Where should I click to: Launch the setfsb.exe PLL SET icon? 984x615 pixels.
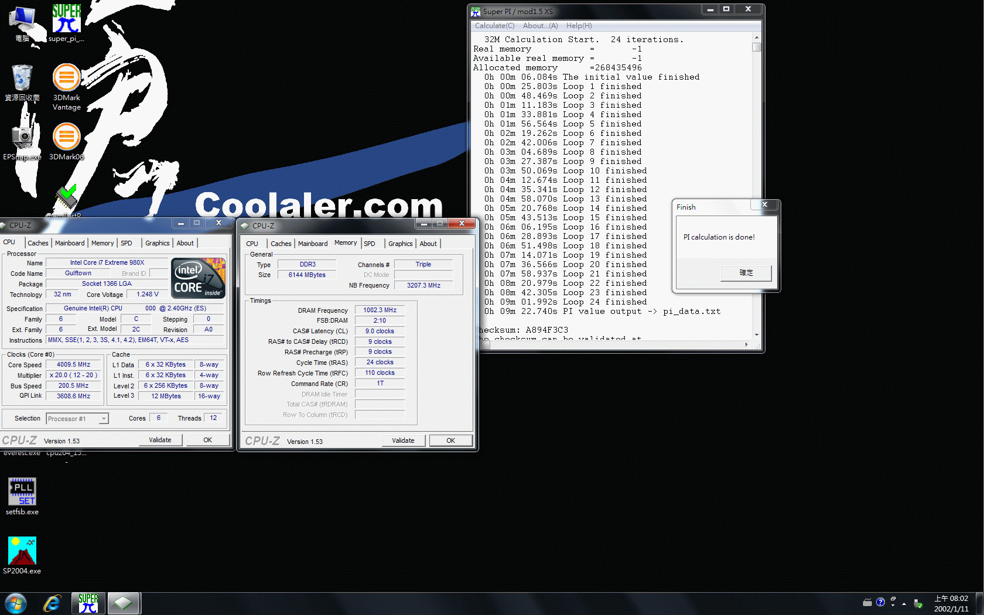(x=22, y=497)
